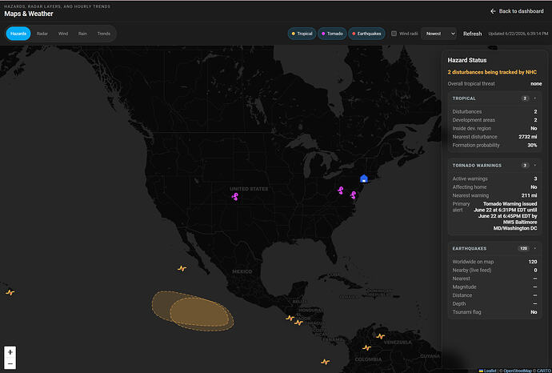
Task: Click the earthquake marker near Venezuela label
Action: point(380,336)
